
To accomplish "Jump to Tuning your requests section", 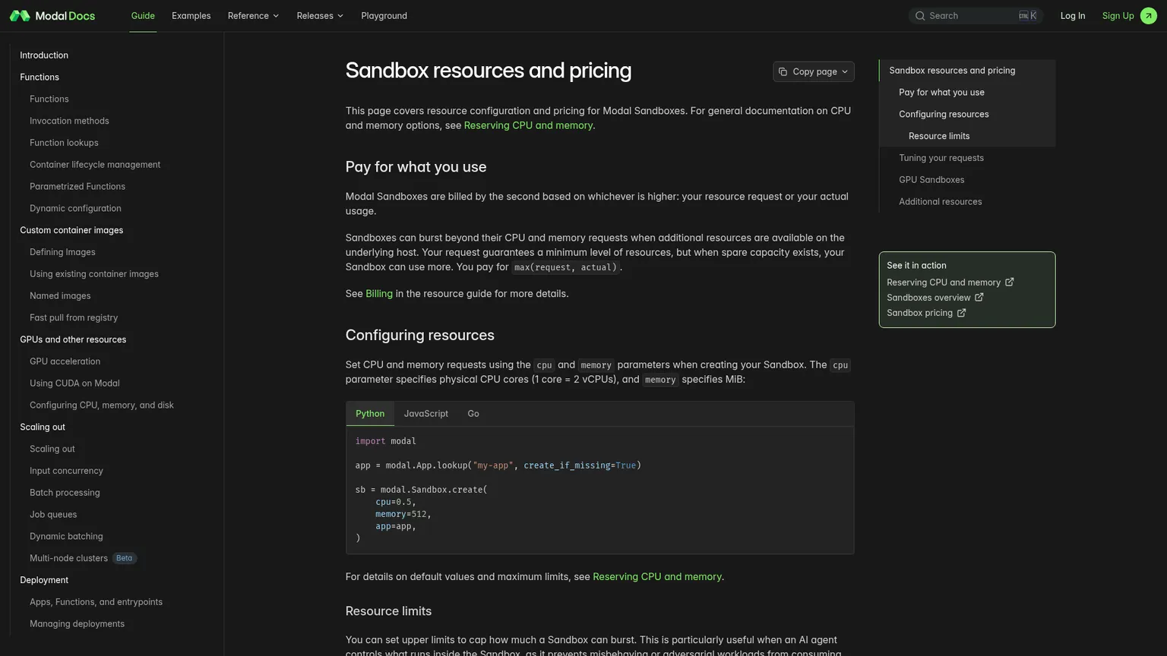I will [x=941, y=158].
